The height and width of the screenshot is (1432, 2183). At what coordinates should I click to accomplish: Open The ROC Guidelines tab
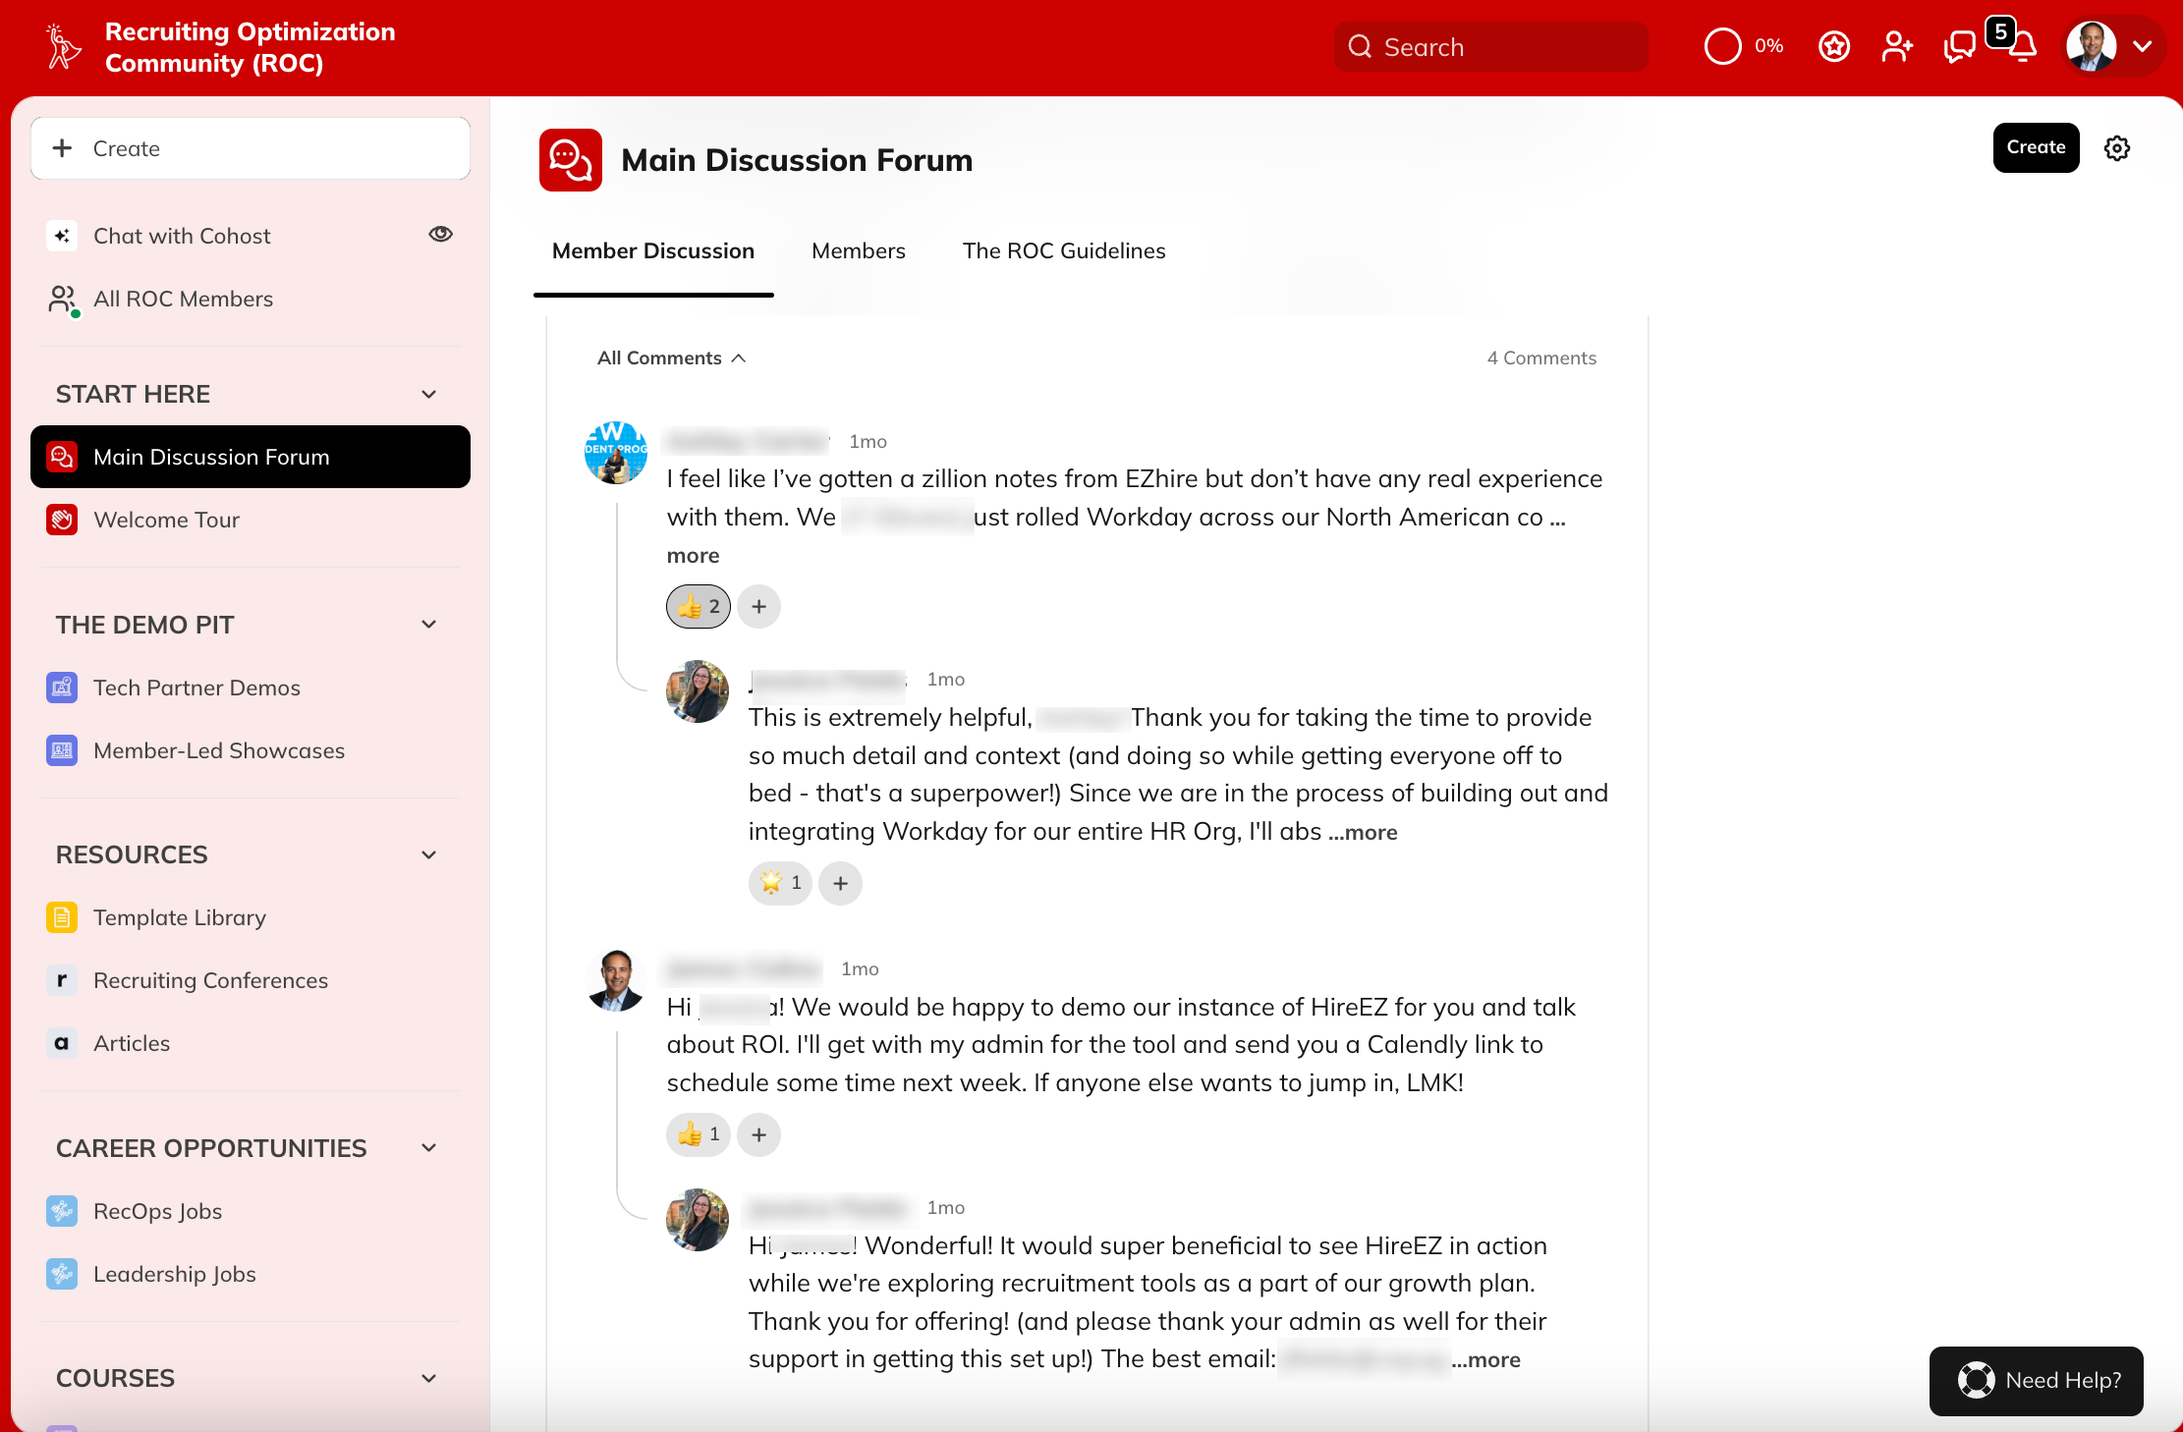pos(1063,250)
